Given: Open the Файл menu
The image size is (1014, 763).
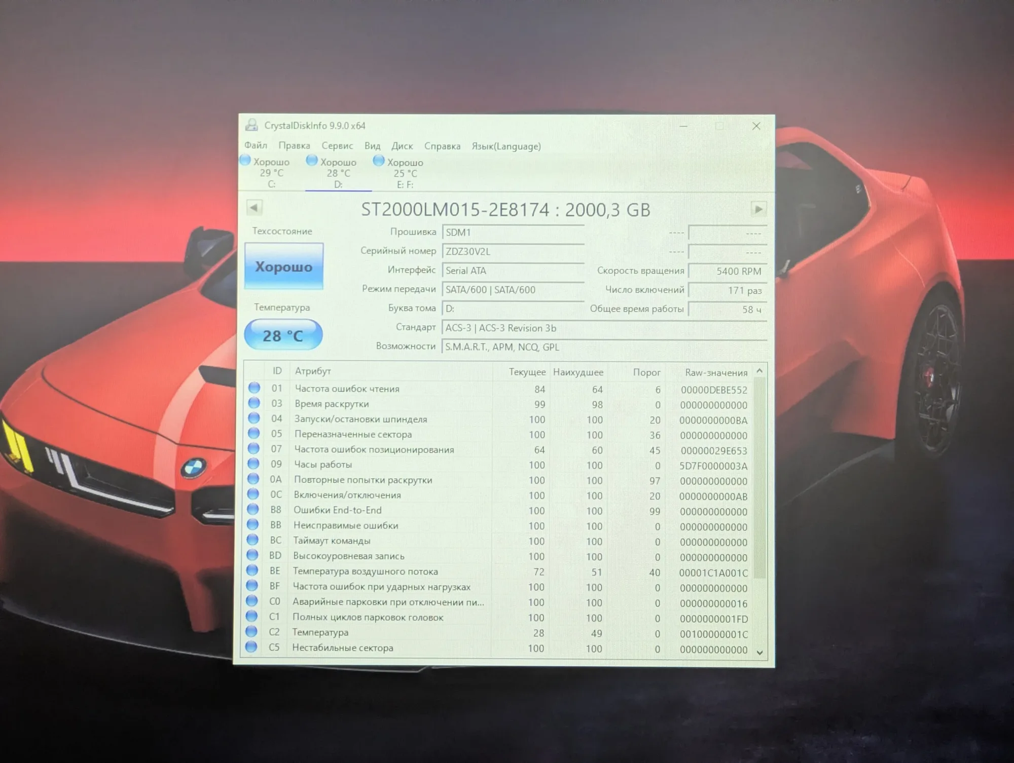Looking at the screenshot, I should (x=256, y=145).
